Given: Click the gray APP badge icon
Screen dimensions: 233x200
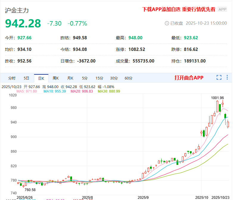Looking at the screenshot, I should [222, 9].
